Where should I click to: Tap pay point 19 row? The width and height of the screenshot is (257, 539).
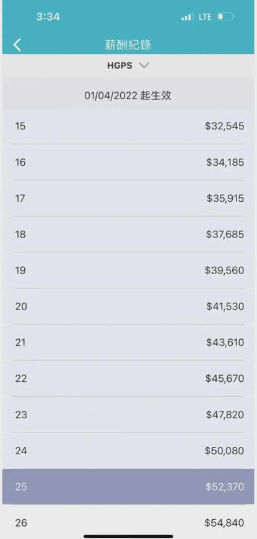(128, 270)
